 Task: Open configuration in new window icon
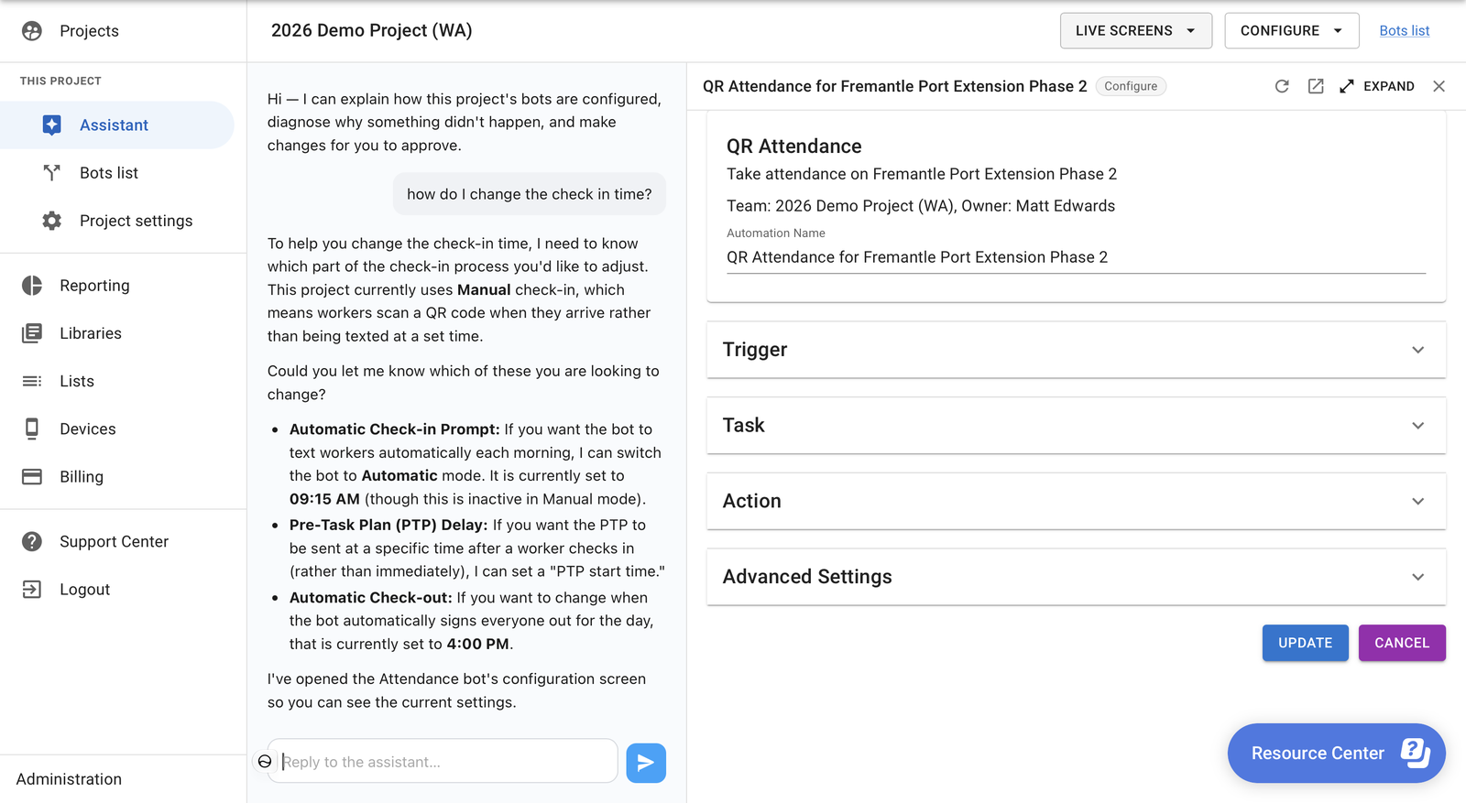1316,86
